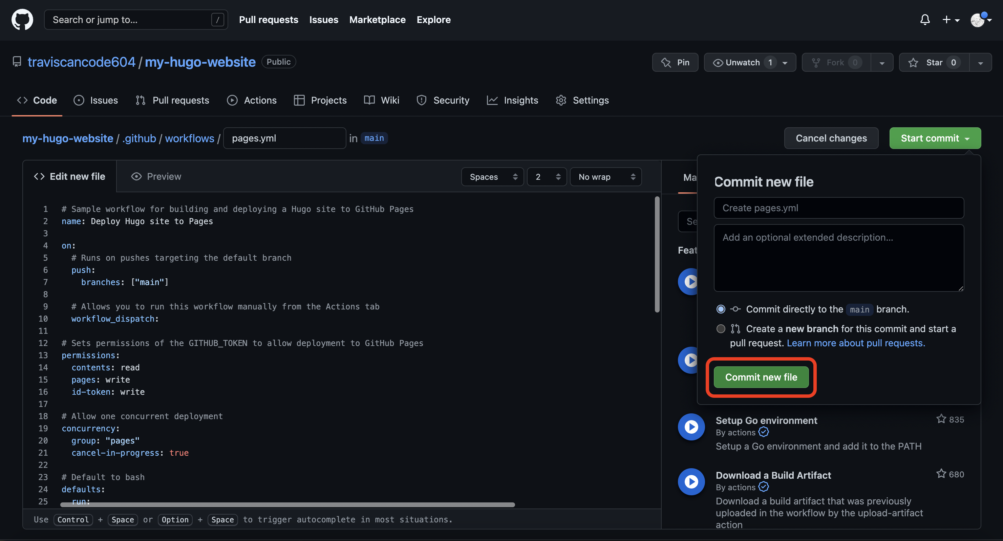This screenshot has width=1003, height=541.
Task: Select the Edit new file tab
Action: click(70, 176)
